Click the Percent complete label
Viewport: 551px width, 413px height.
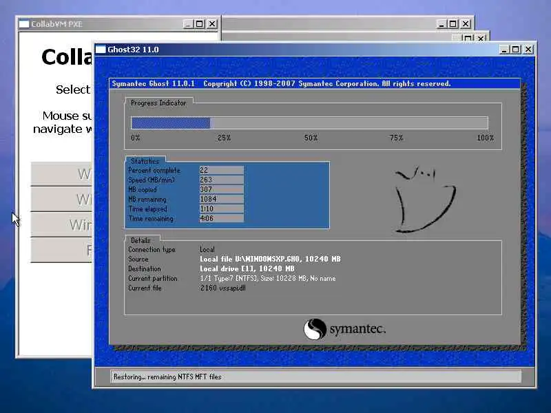click(x=154, y=170)
